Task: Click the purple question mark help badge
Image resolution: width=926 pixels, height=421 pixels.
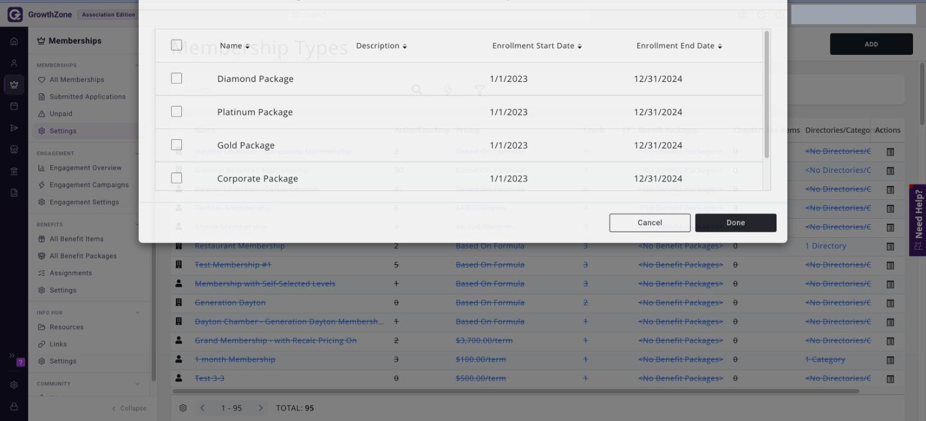Action: tap(21, 362)
